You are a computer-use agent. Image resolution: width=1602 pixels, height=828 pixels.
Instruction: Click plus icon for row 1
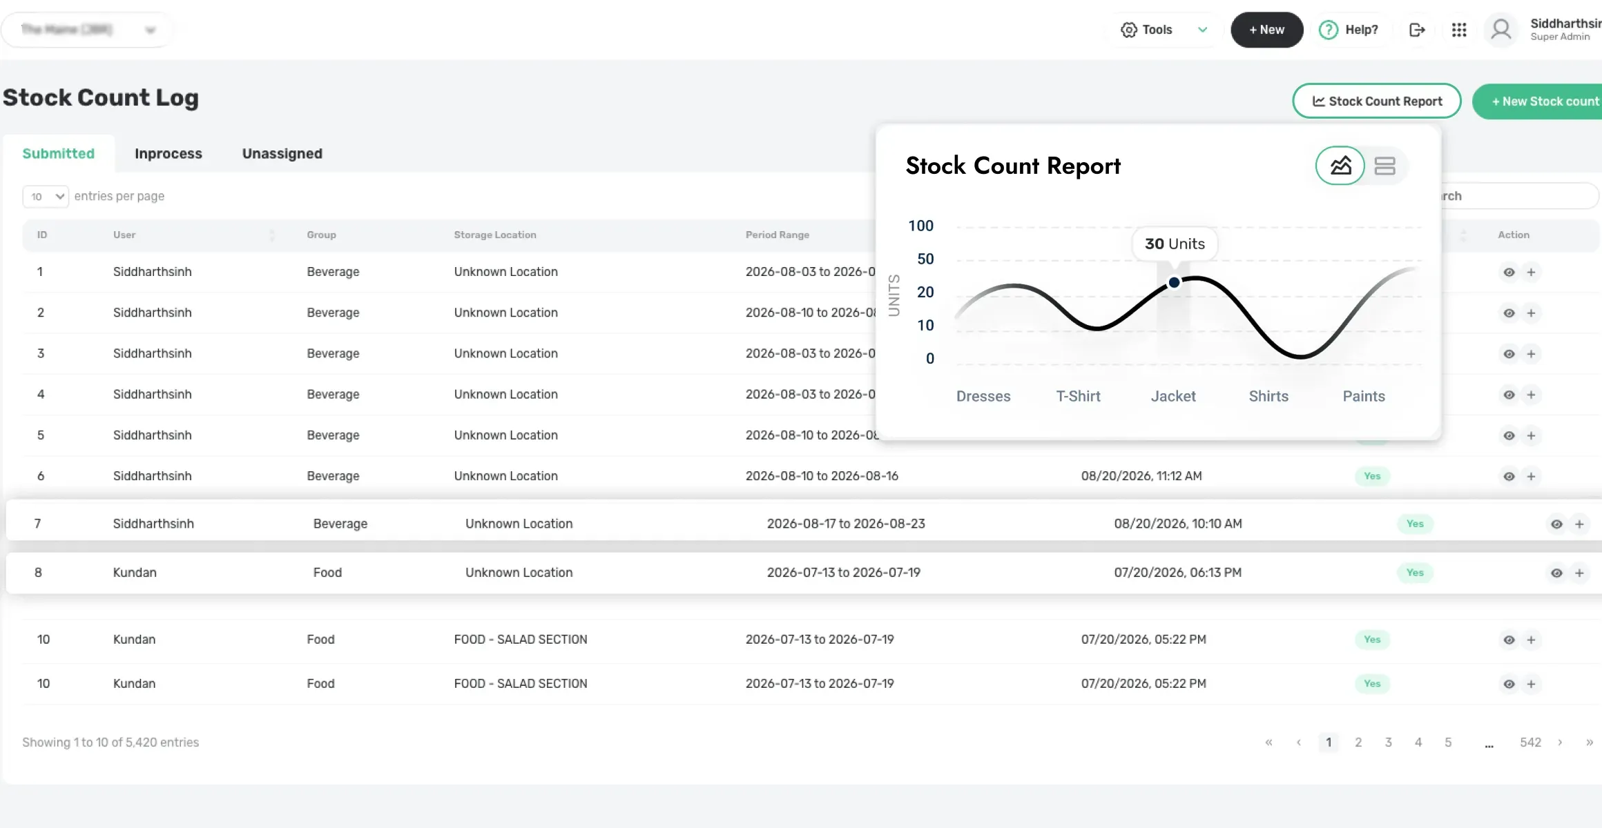point(1531,272)
